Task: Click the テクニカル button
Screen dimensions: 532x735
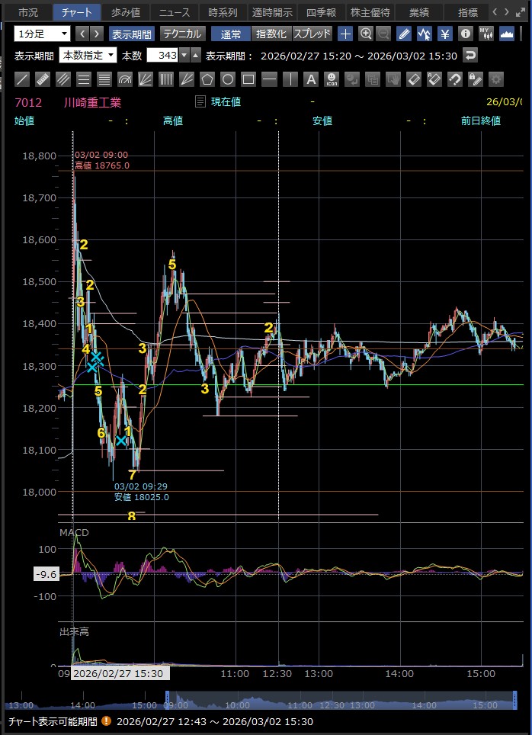Action: click(x=182, y=34)
